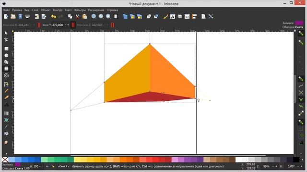Open the XML editor

187,17
